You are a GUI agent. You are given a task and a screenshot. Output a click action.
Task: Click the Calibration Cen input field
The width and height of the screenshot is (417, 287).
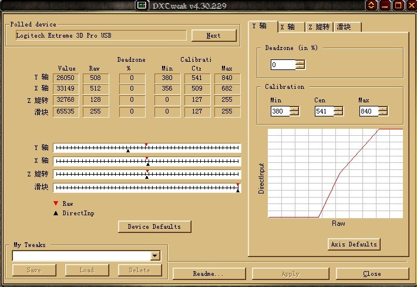point(324,111)
